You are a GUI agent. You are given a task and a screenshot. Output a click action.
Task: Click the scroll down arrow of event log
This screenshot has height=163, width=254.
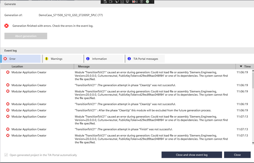coord(253,143)
